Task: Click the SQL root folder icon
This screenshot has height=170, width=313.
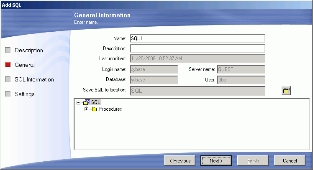Action: [x=87, y=102]
